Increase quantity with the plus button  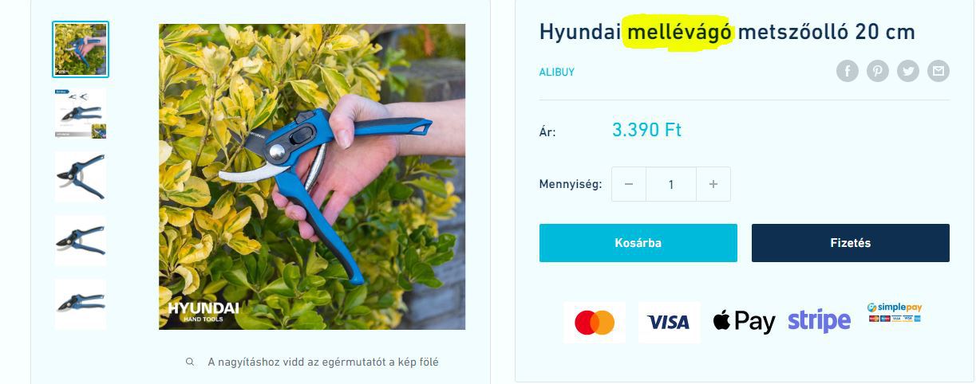(713, 184)
